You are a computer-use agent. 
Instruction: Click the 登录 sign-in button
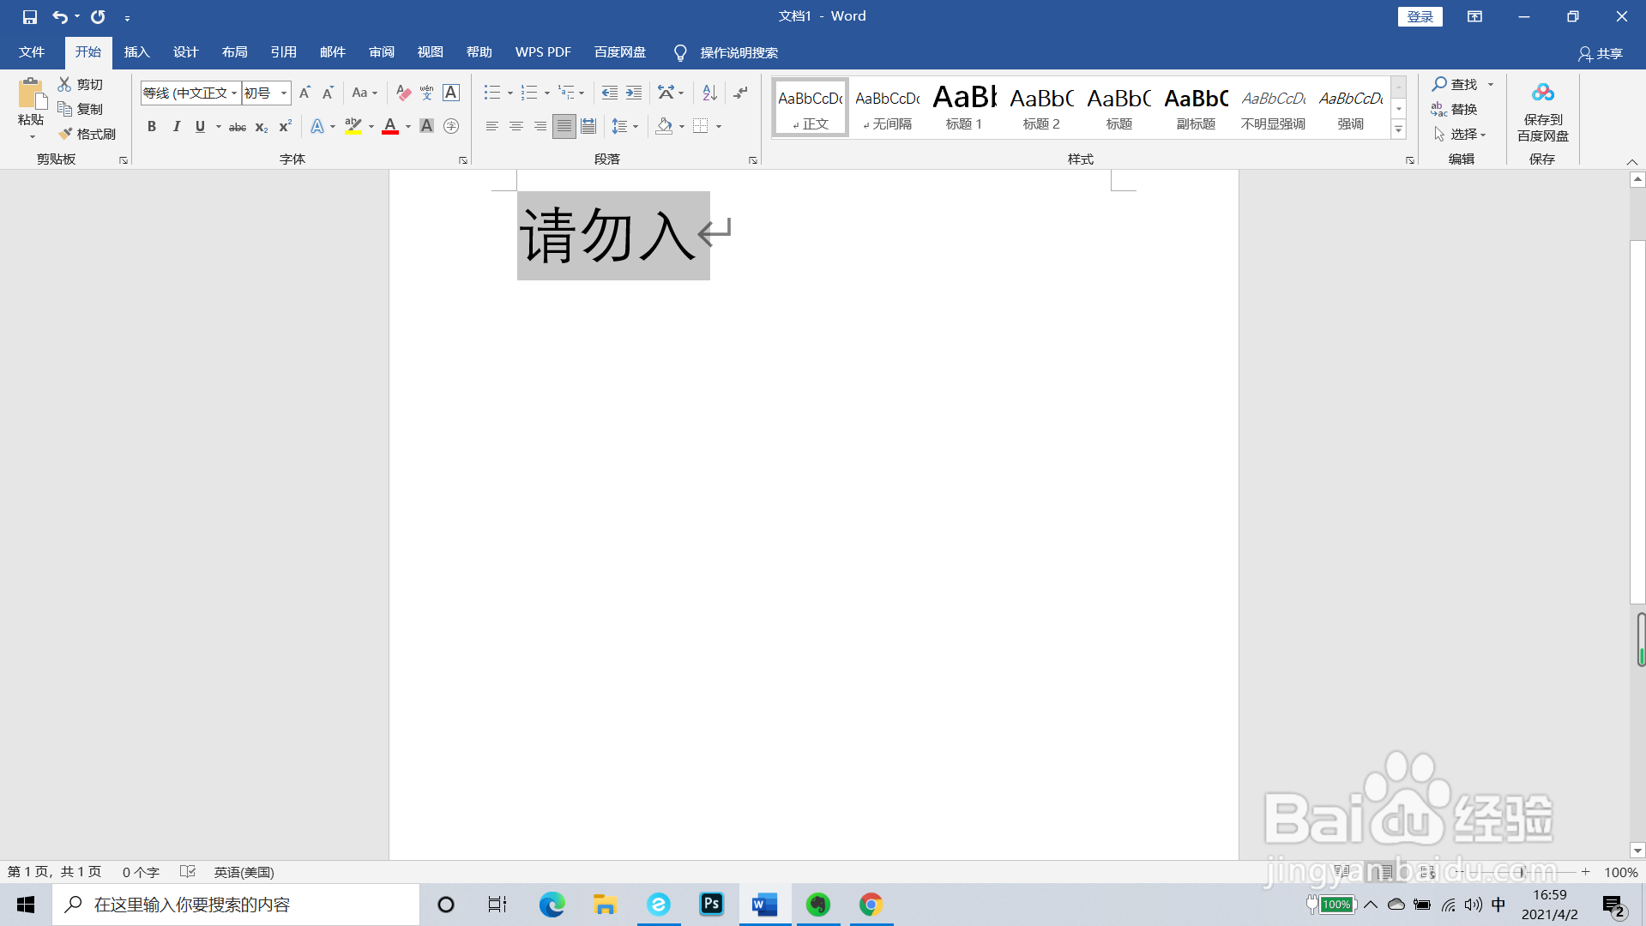coord(1420,16)
